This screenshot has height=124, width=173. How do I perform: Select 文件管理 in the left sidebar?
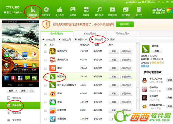(17, 120)
